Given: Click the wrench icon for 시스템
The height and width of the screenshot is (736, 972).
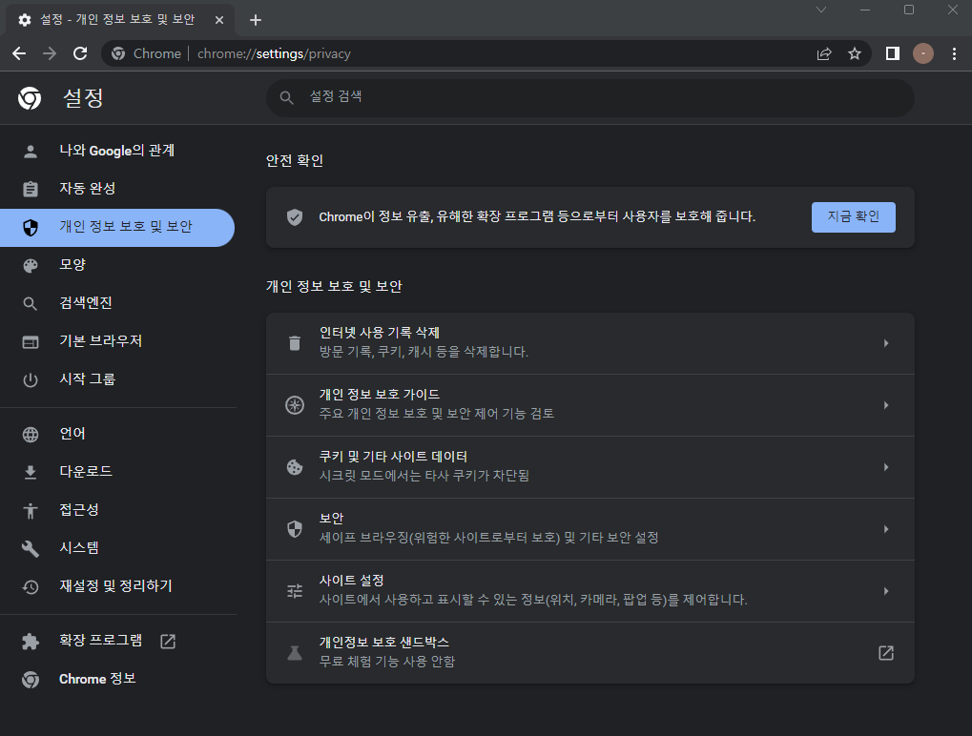Looking at the screenshot, I should coord(31,548).
